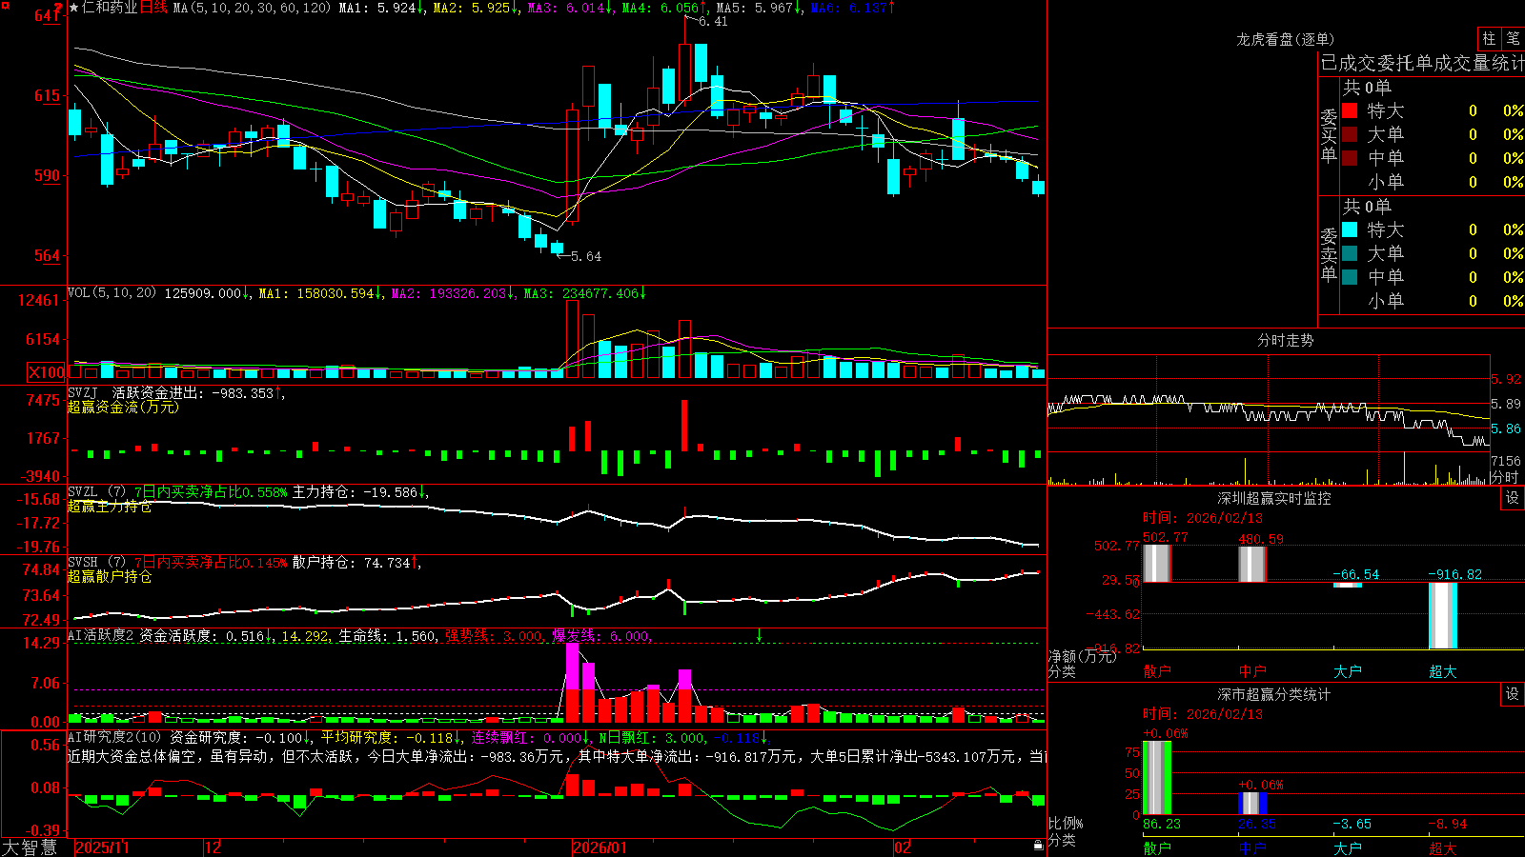Viewport: 1525px width, 857px height.
Task: Click the 日线 period label
Action: click(x=153, y=8)
